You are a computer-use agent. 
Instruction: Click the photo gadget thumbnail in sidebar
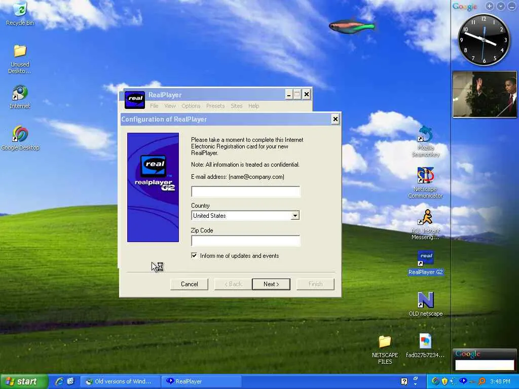tap(485, 94)
